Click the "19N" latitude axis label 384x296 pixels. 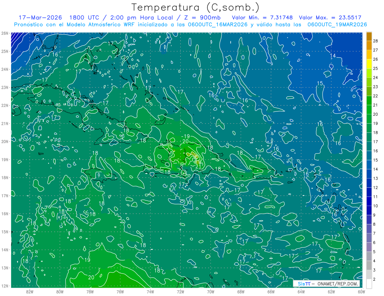[4, 159]
